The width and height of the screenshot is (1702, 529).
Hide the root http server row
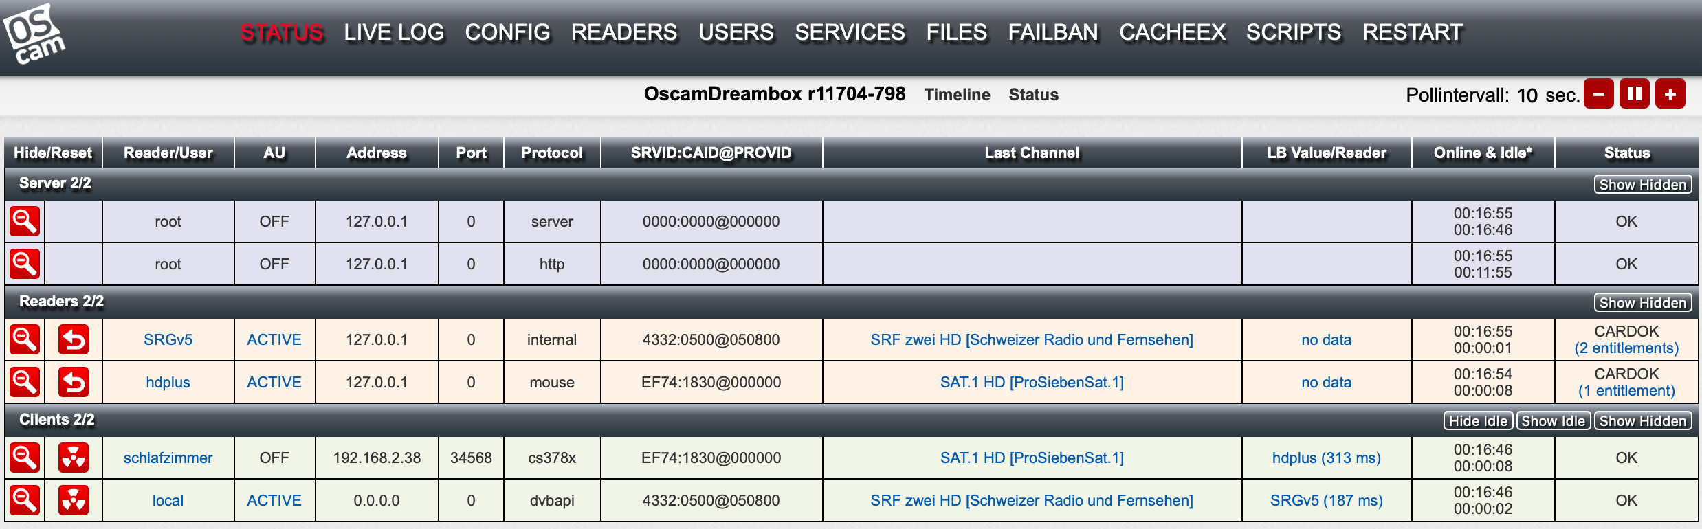click(25, 264)
